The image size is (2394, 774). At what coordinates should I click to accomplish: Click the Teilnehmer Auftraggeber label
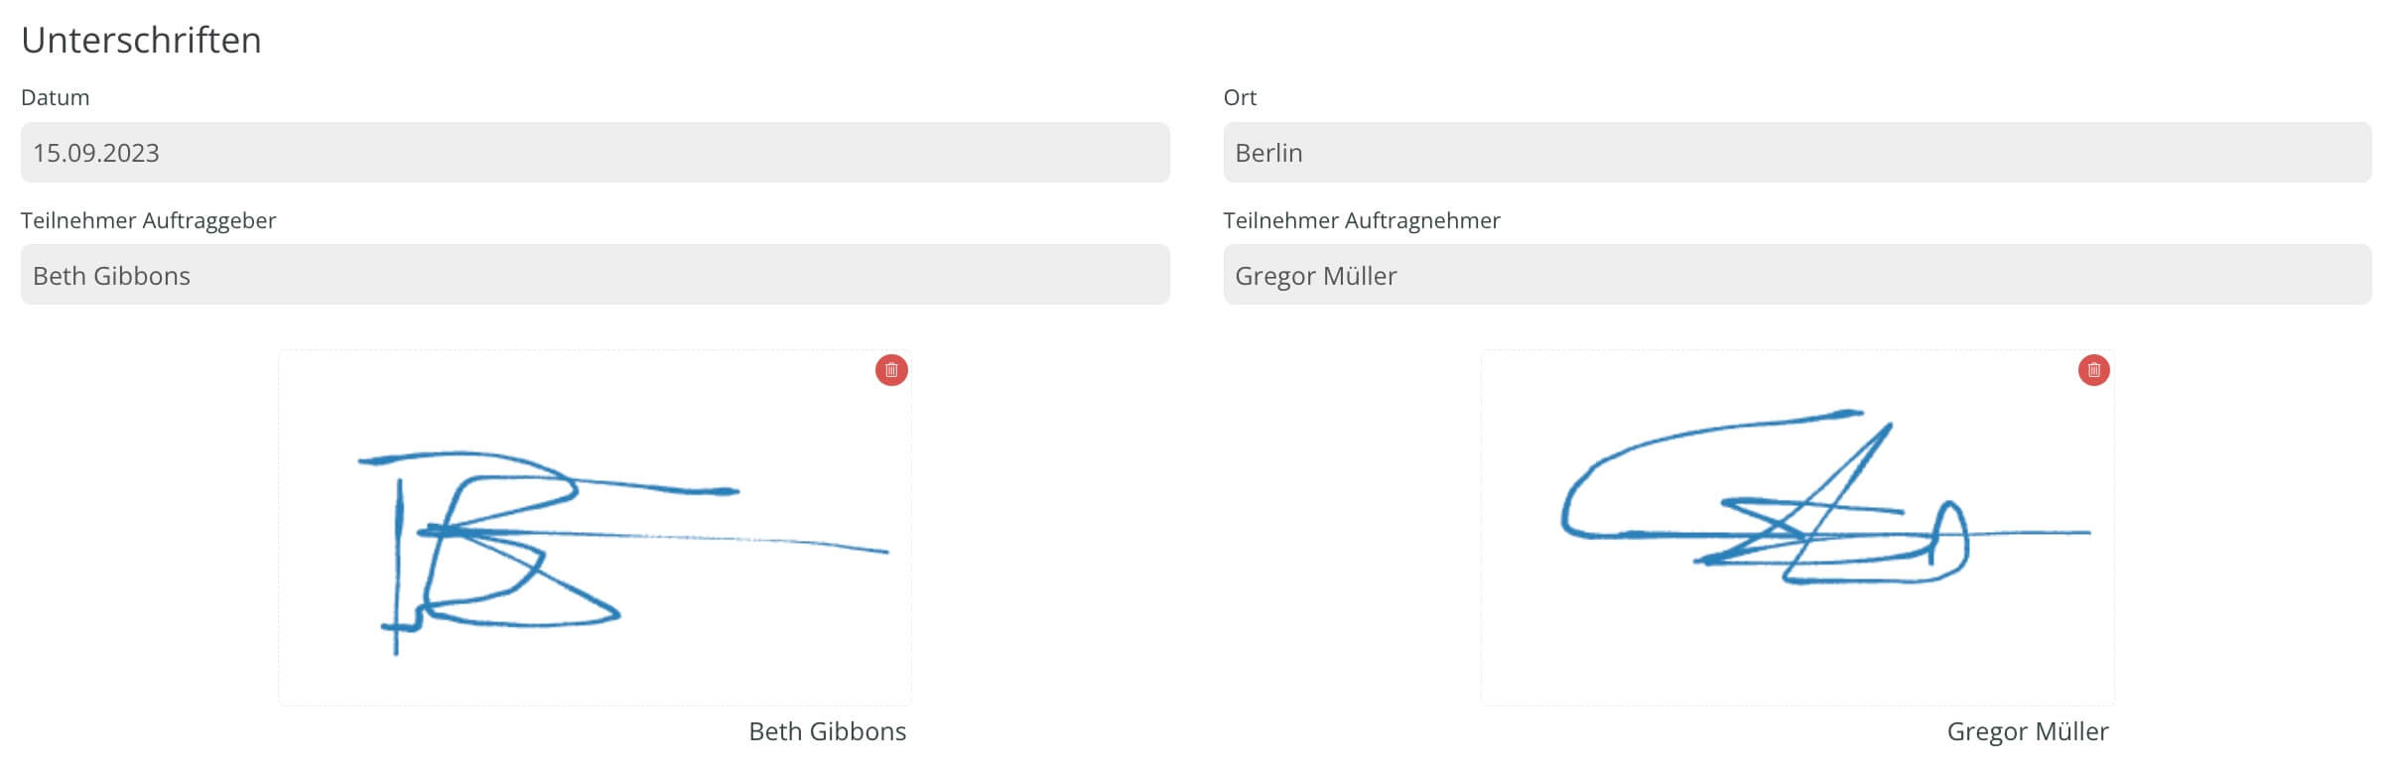click(x=148, y=220)
